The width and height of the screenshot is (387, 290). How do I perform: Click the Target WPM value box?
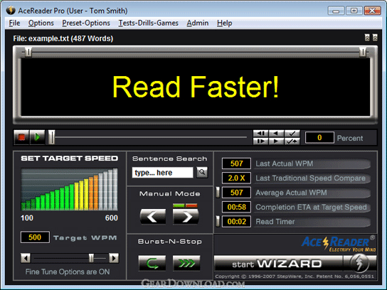pos(35,237)
